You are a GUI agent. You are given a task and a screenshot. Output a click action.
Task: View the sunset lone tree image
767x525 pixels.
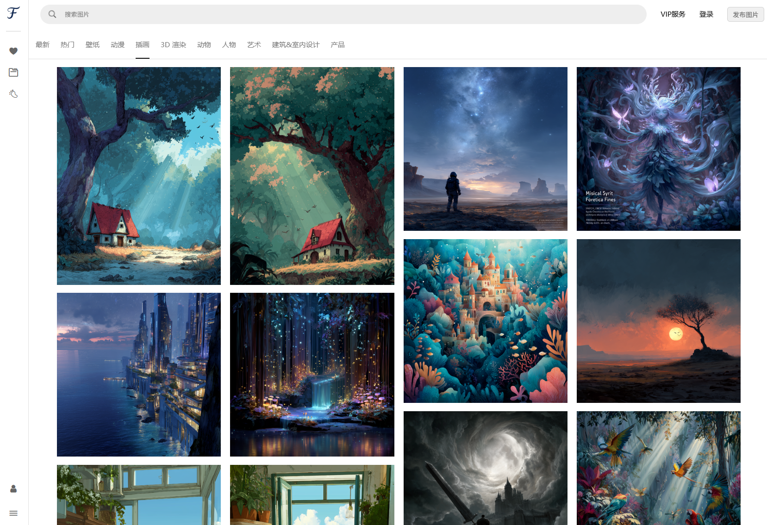point(658,321)
